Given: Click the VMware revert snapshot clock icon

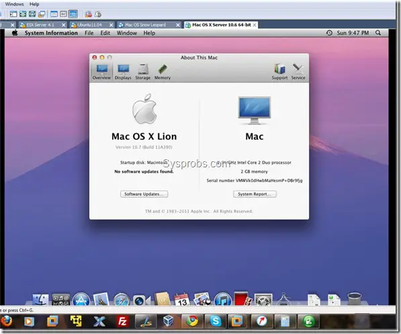Looking at the screenshot, I should click(98, 14).
